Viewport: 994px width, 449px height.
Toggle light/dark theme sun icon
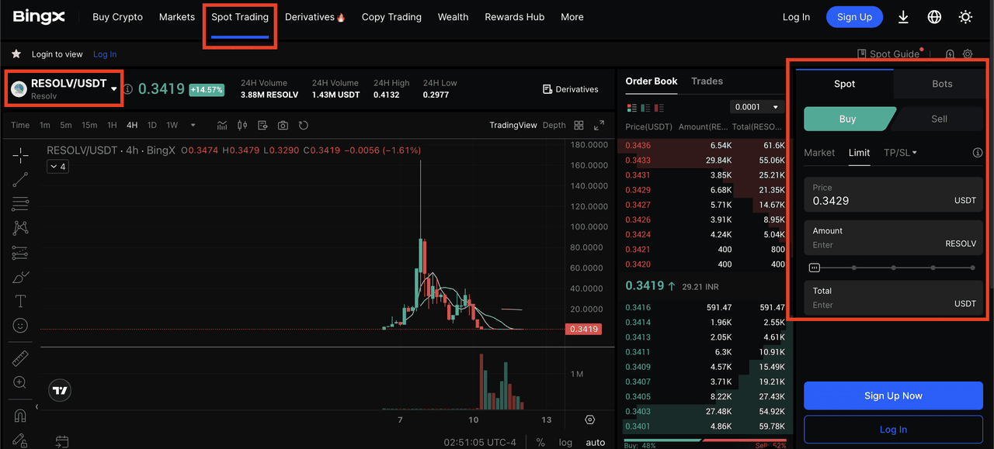coord(965,17)
